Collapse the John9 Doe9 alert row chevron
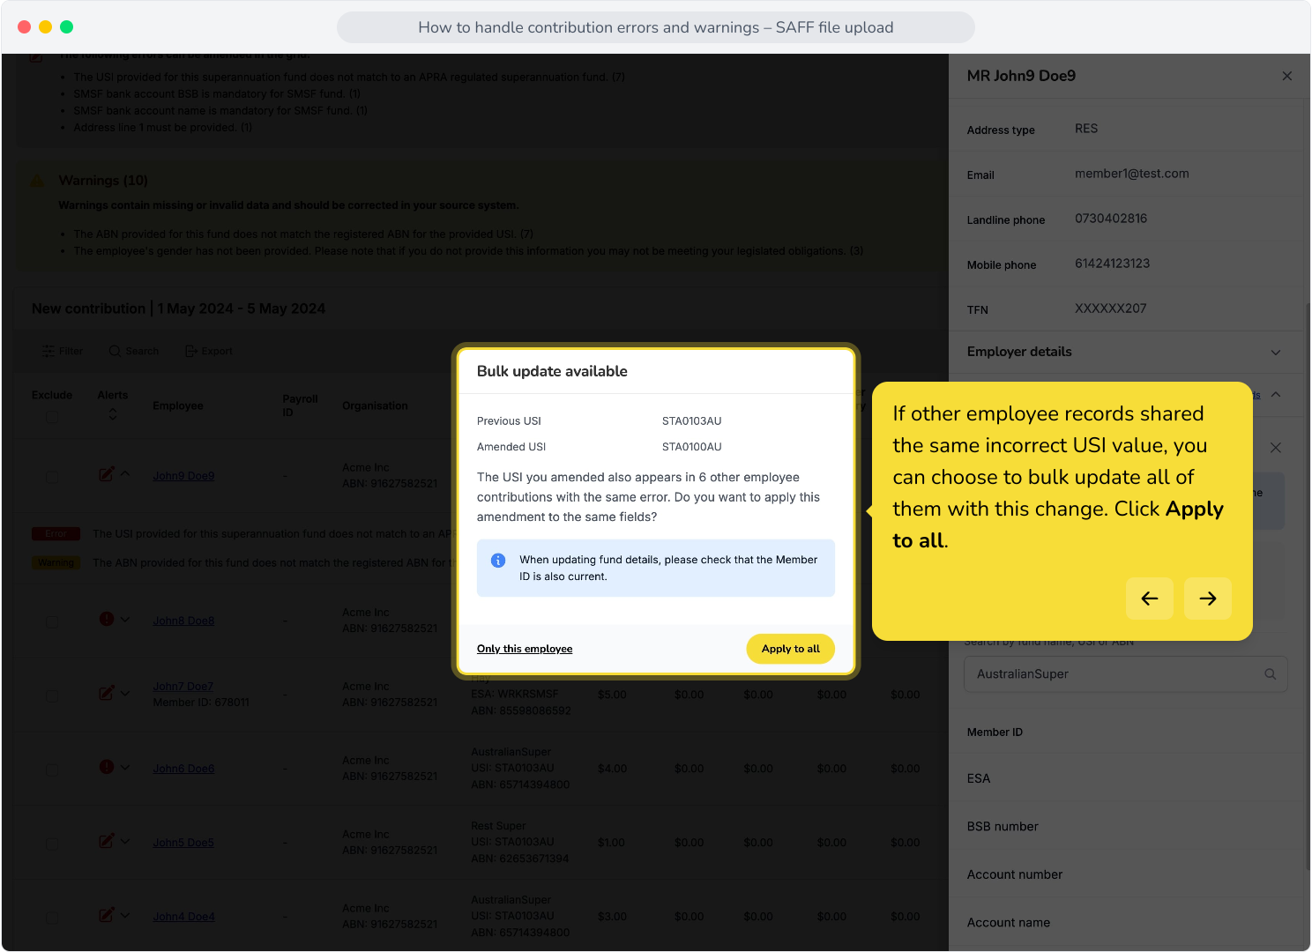 [125, 474]
